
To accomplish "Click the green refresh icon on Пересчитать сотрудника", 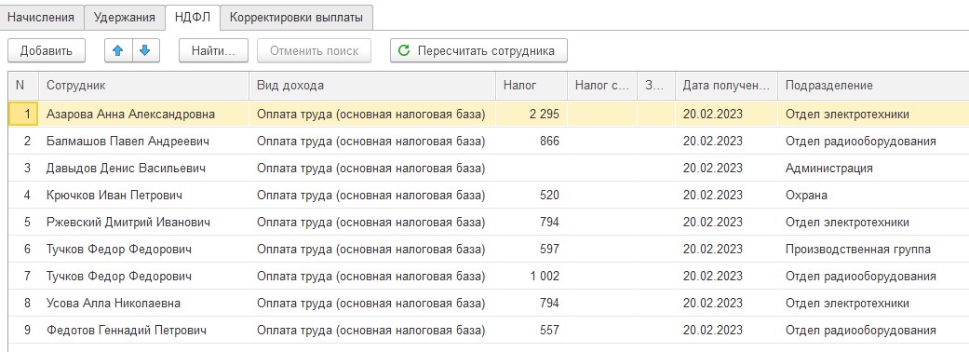I will [x=404, y=50].
